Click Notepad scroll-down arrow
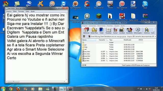This screenshot has height=91, width=163. pyautogui.click(x=67, y=80)
